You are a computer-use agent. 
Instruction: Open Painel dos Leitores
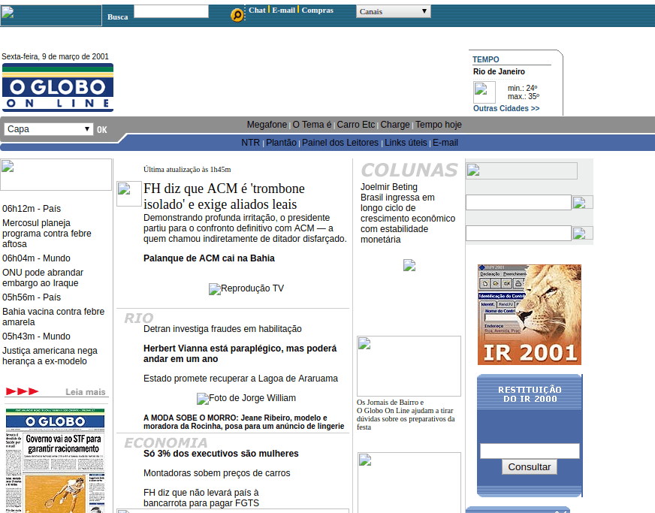[x=340, y=143]
